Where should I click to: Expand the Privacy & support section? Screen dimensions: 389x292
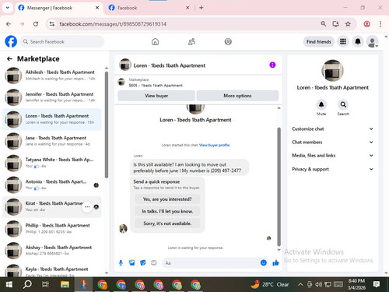[x=333, y=169]
